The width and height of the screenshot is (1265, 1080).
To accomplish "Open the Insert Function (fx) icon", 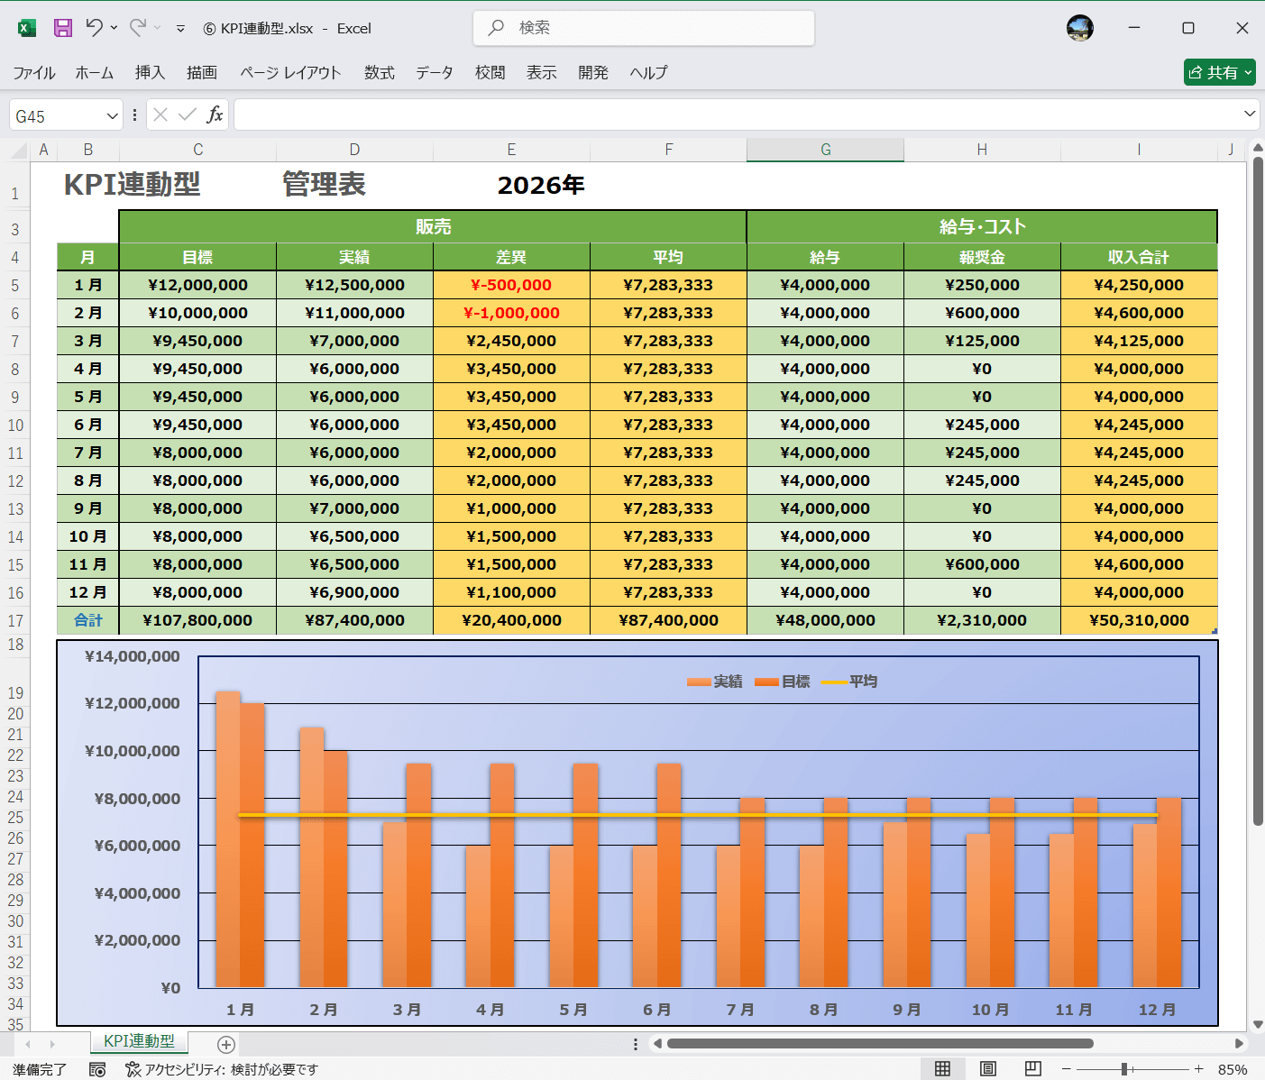I will pos(215,114).
